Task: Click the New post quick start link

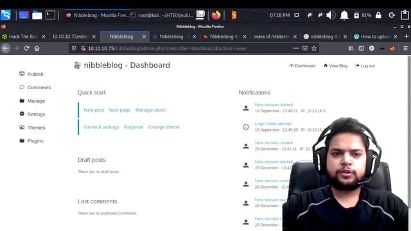Action: 94,110
